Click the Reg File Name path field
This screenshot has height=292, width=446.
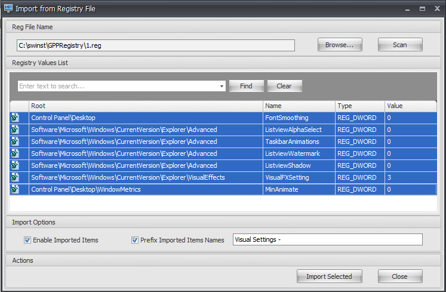[156, 45]
